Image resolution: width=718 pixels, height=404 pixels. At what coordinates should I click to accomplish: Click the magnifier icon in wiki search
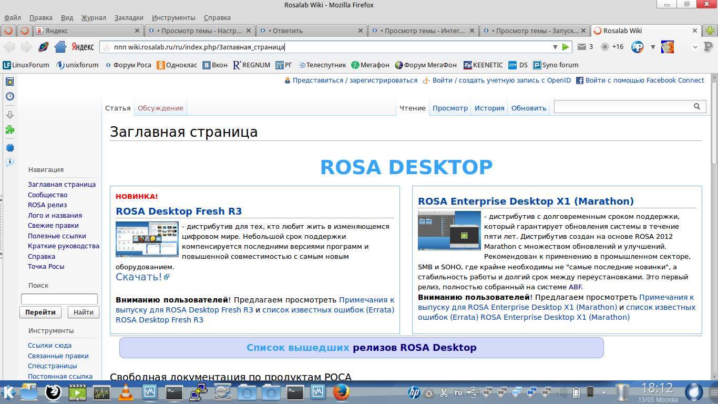point(697,107)
